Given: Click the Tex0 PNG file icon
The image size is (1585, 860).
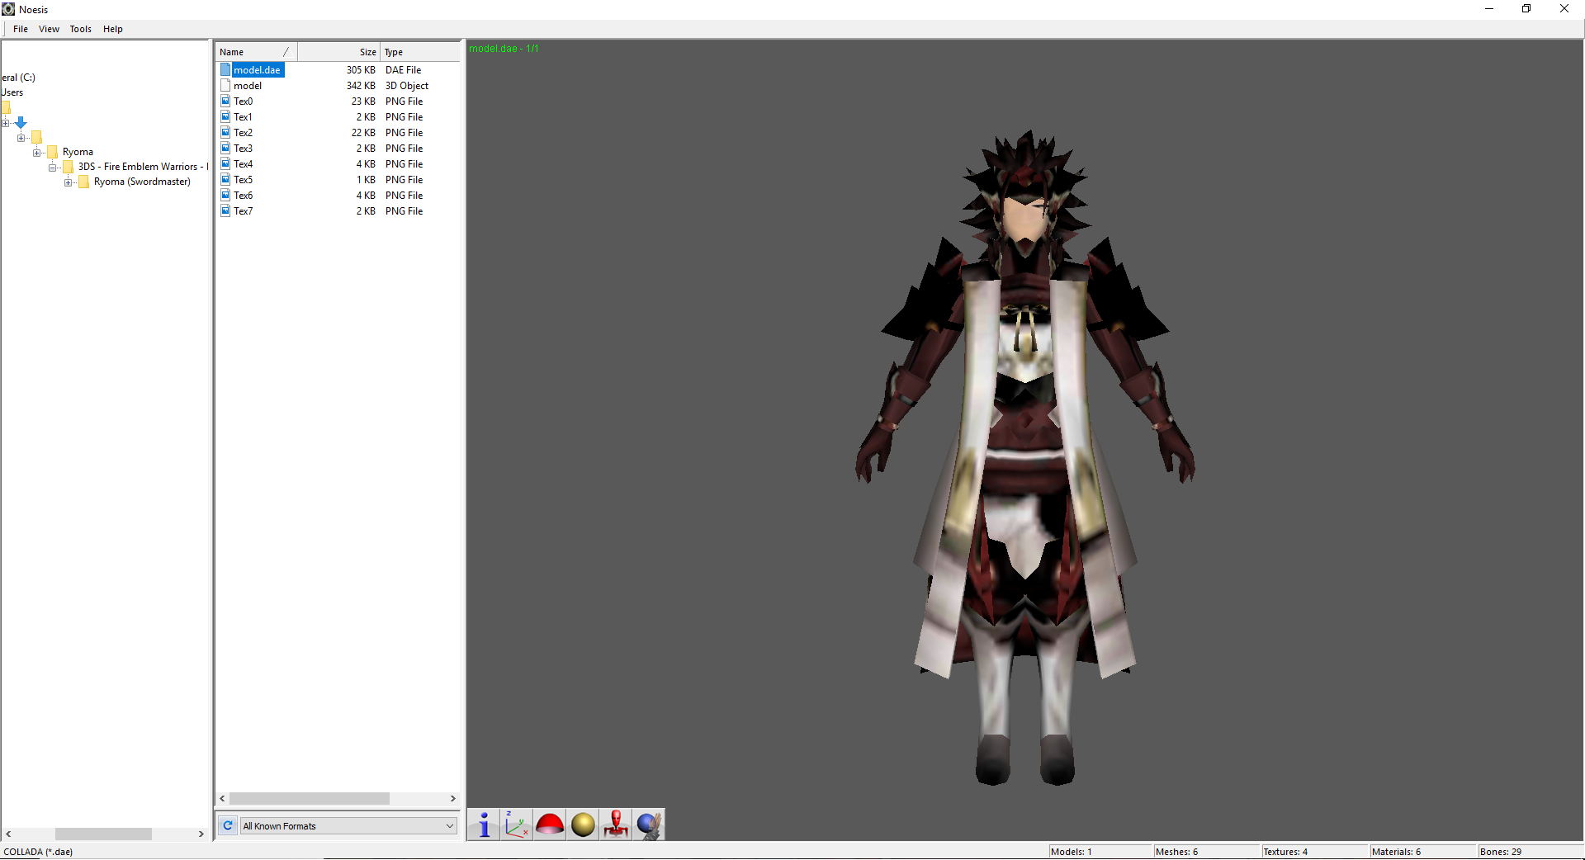Looking at the screenshot, I should [x=225, y=102].
